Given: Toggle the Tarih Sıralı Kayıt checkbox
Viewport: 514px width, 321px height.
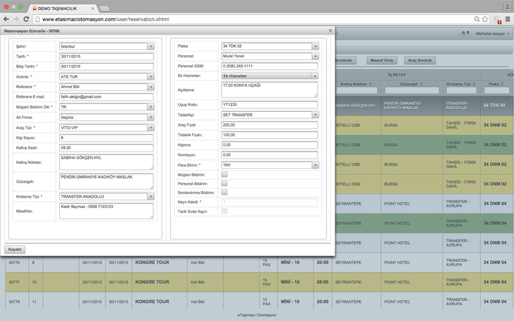Looking at the screenshot, I should (224, 211).
